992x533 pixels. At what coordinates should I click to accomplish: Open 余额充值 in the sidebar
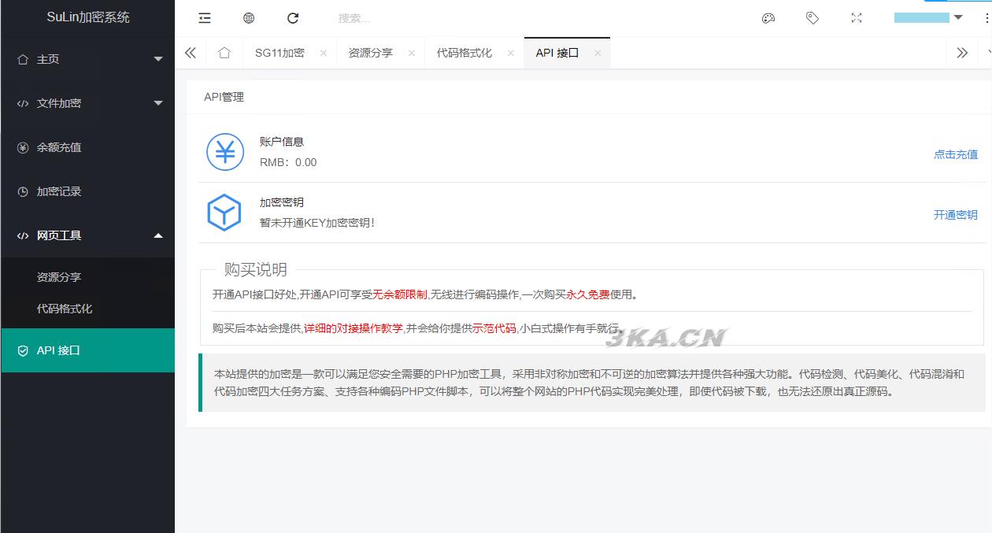(x=59, y=147)
